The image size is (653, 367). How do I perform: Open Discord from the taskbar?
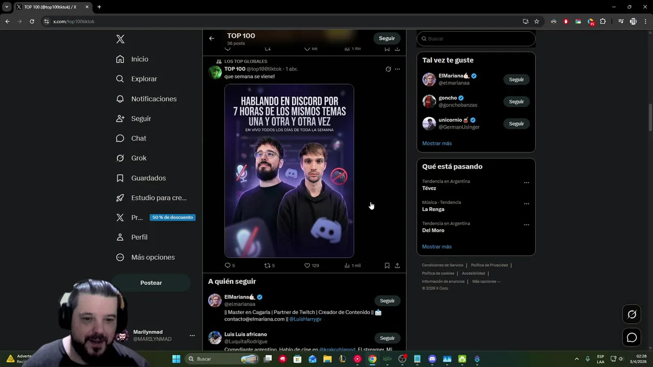pyautogui.click(x=432, y=359)
